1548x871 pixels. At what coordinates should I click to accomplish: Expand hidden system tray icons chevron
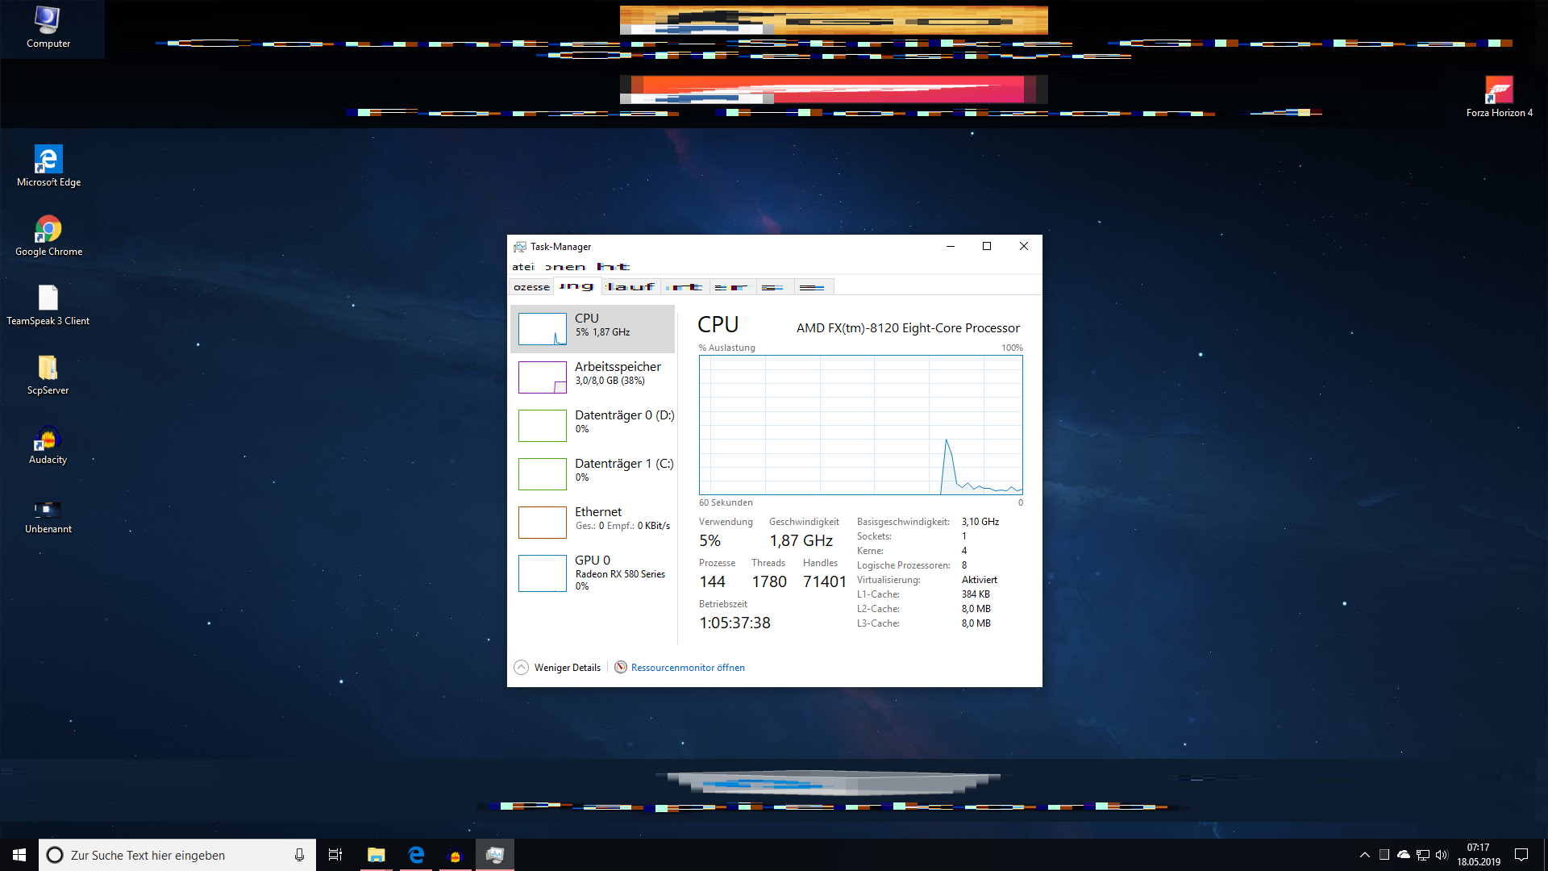(1364, 855)
